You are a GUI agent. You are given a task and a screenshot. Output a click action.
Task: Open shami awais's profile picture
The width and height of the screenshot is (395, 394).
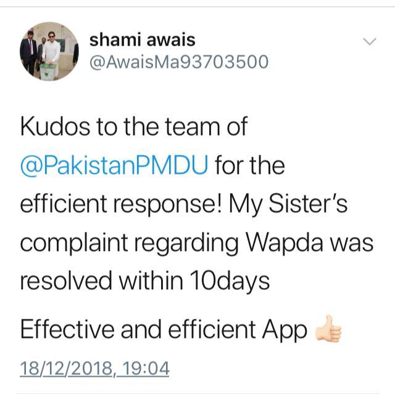[x=49, y=52]
